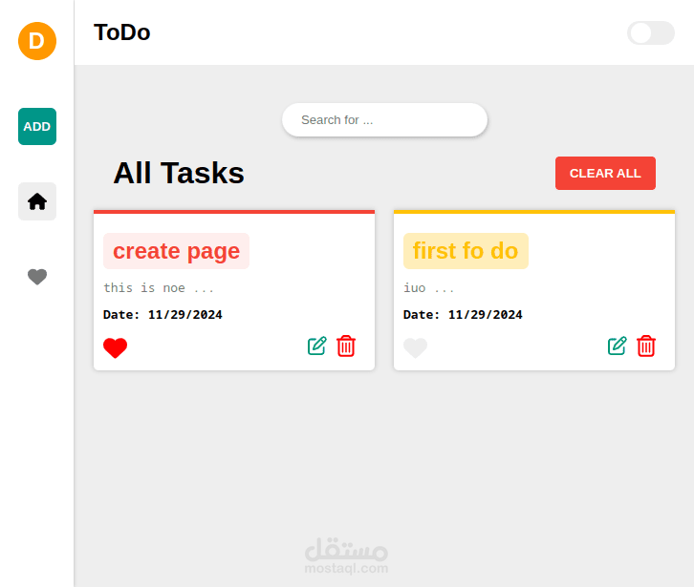Click the ToDo app title in header
This screenshot has width=694, height=587.
(121, 32)
